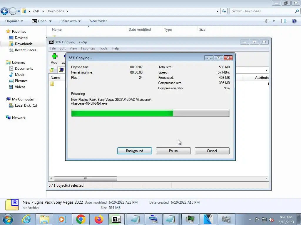Click the Explorer Forward navigation arrow
Viewport: 301px width, 225px height.
click(13, 11)
